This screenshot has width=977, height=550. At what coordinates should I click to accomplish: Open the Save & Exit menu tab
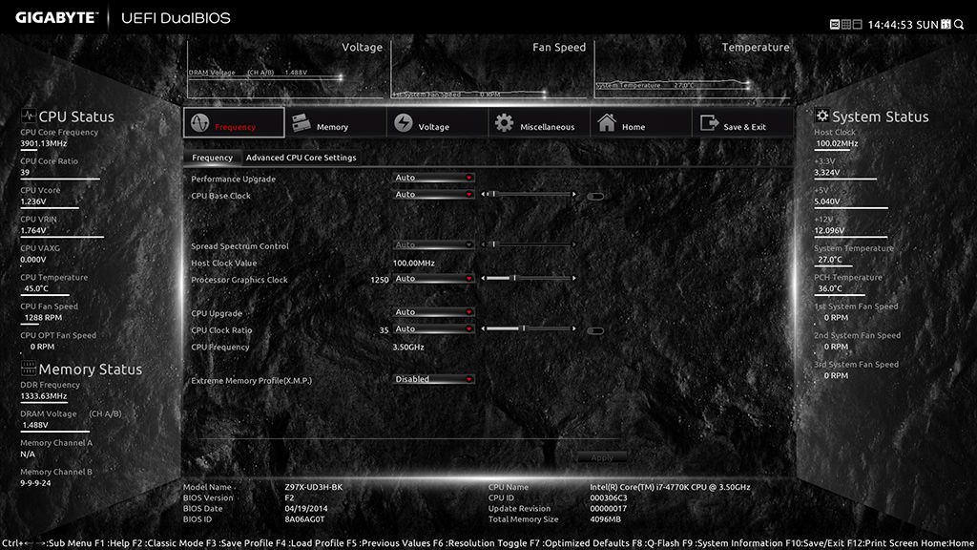pos(743,123)
